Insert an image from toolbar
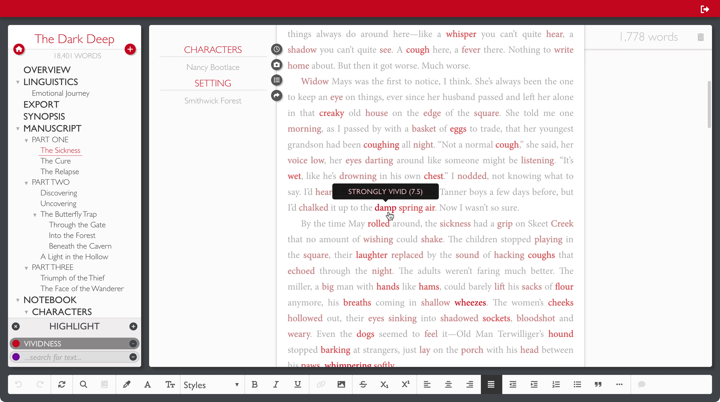The width and height of the screenshot is (720, 402). pyautogui.click(x=341, y=384)
